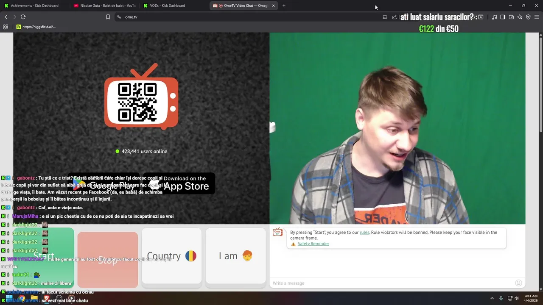
Task: Click Download on the App Store button
Action: pos(180,183)
